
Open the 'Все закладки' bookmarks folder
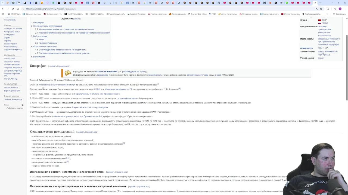(x=340, y=14)
